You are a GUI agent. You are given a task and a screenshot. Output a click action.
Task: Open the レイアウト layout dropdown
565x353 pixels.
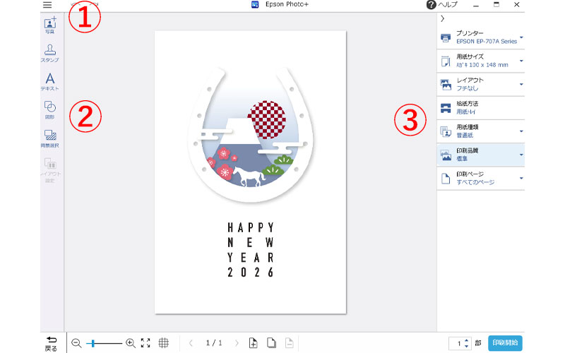tap(481, 84)
